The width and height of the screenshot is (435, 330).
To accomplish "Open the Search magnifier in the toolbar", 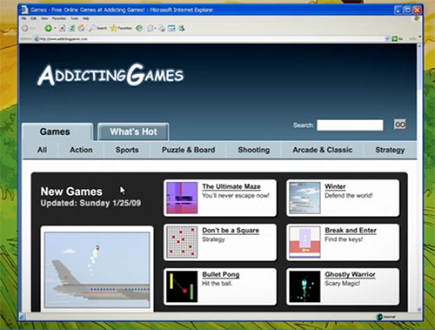I will pyautogui.click(x=92, y=28).
